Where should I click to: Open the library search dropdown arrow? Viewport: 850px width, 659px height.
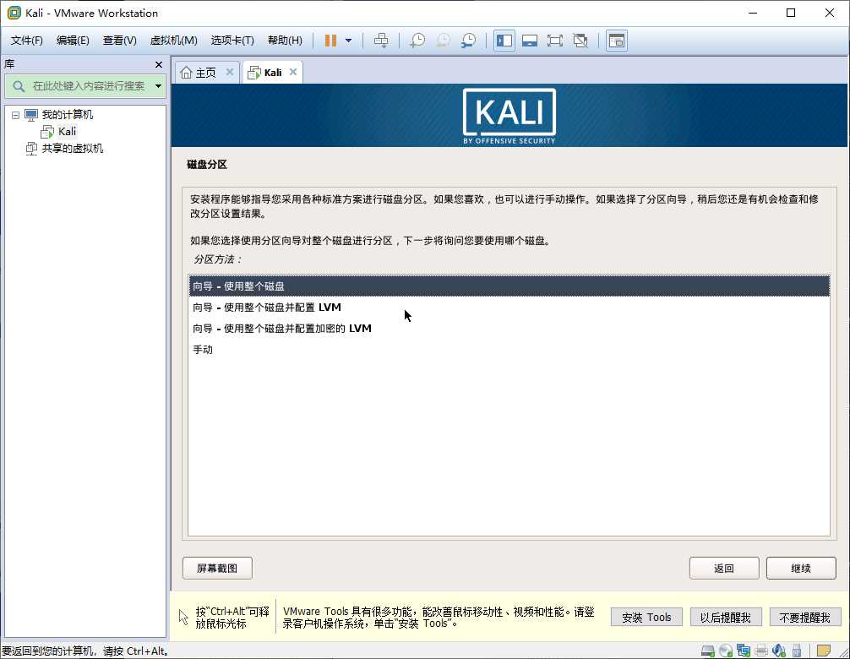[158, 86]
